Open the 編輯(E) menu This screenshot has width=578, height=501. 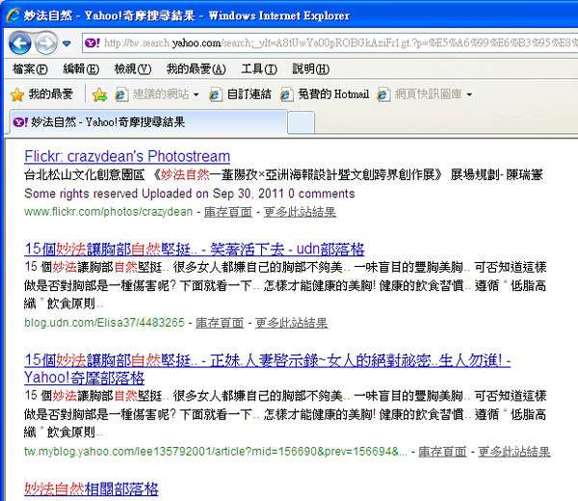[x=81, y=69]
